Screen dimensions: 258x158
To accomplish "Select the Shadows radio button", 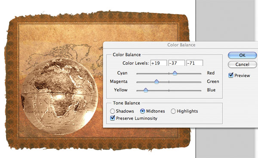I will tap(112, 111).
